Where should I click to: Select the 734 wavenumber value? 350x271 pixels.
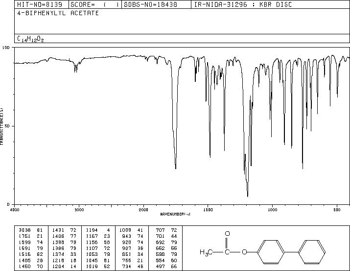[127, 267]
